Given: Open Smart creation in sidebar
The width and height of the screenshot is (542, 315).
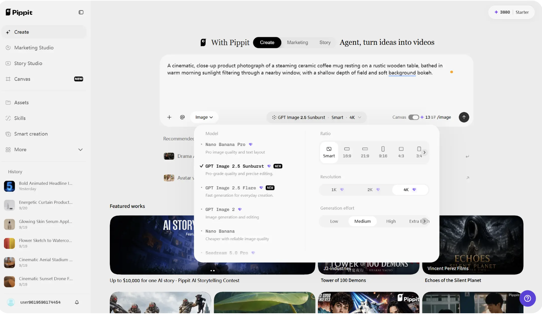Looking at the screenshot, I should (x=44, y=134).
